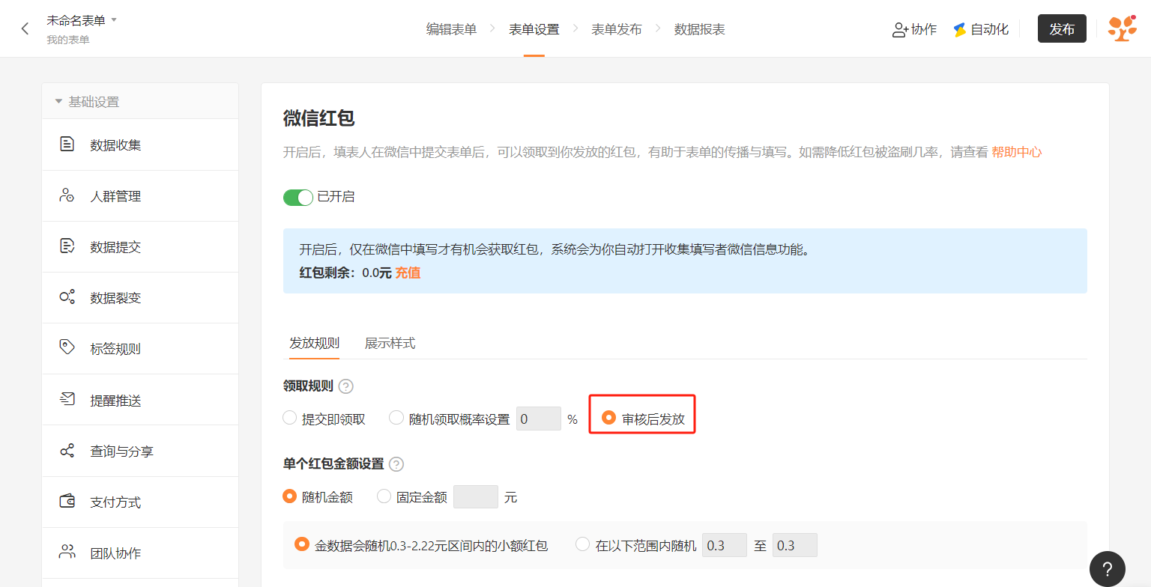Click the 充值 recharge link
The height and width of the screenshot is (587, 1151).
[x=408, y=273]
